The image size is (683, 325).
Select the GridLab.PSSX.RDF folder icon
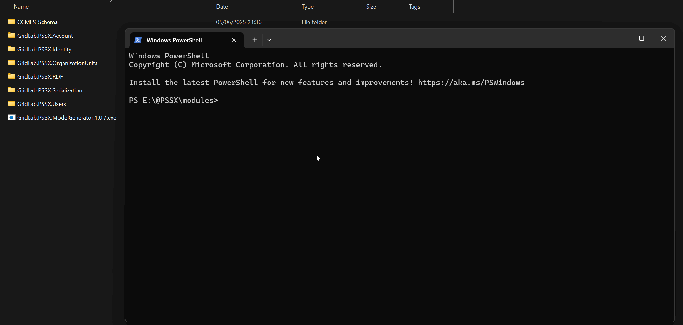point(12,76)
